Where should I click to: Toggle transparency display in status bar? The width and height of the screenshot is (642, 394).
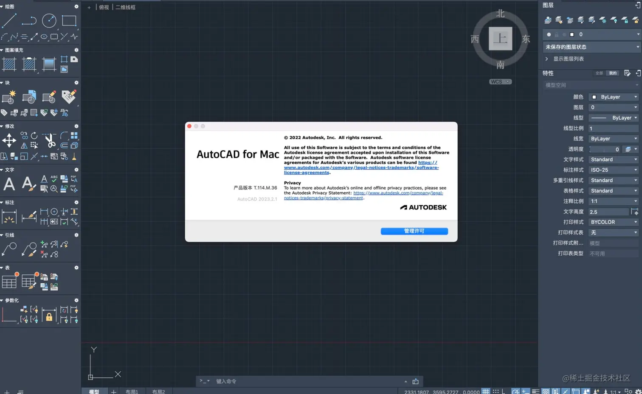tap(546, 391)
